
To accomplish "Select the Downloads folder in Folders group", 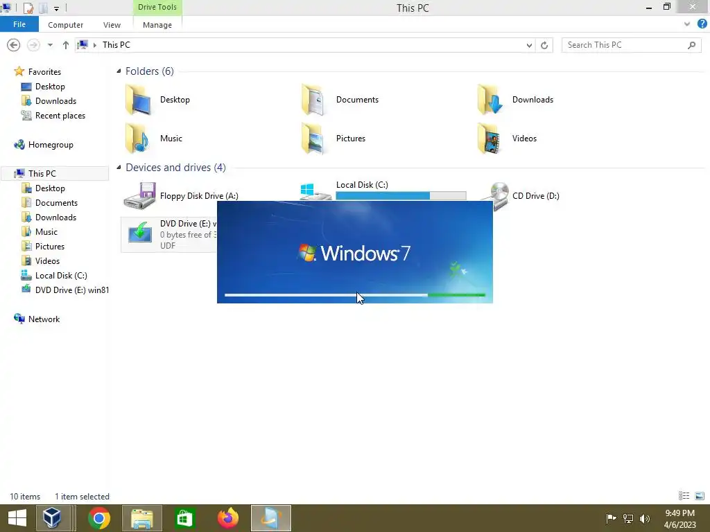I will [515, 100].
